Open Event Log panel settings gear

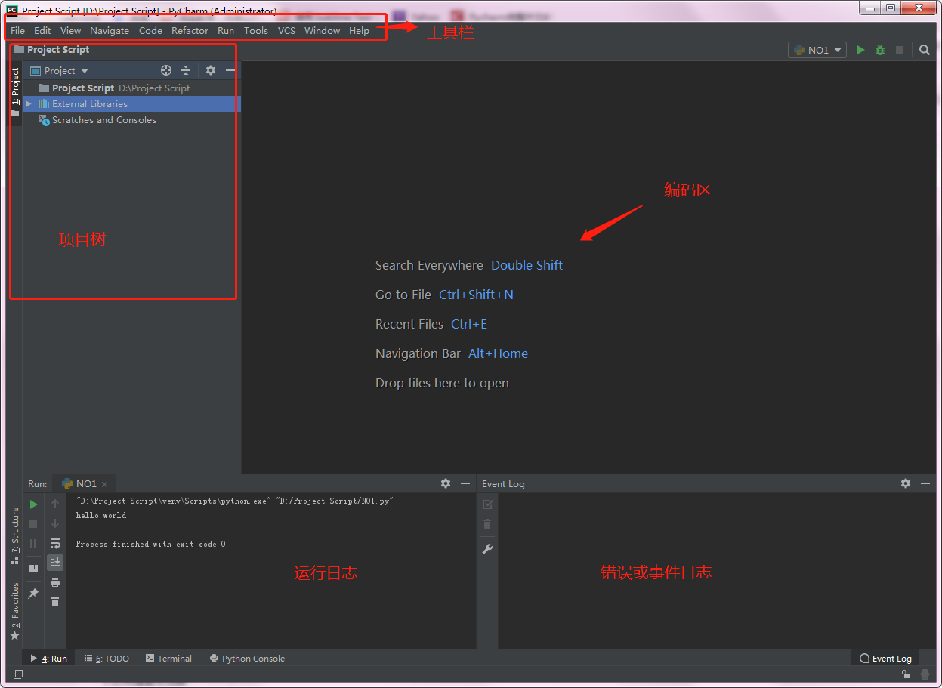[906, 483]
